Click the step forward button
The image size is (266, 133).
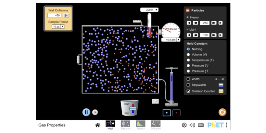click(x=95, y=112)
